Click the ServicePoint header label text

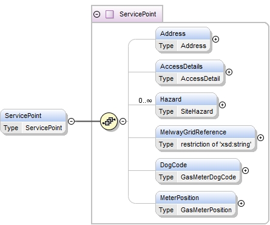pyautogui.click(x=138, y=14)
